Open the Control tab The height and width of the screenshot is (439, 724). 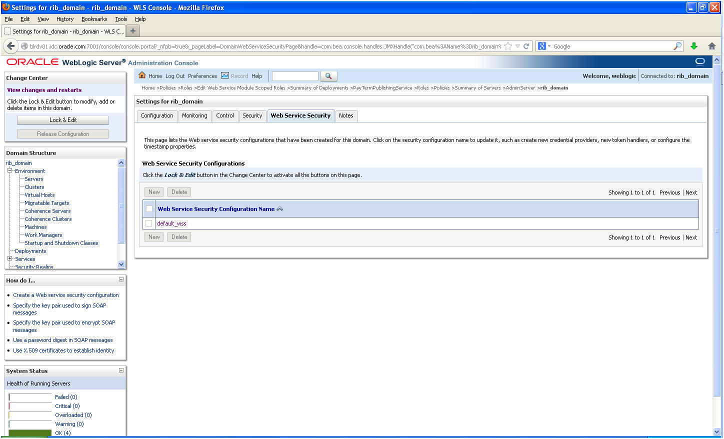[225, 115]
